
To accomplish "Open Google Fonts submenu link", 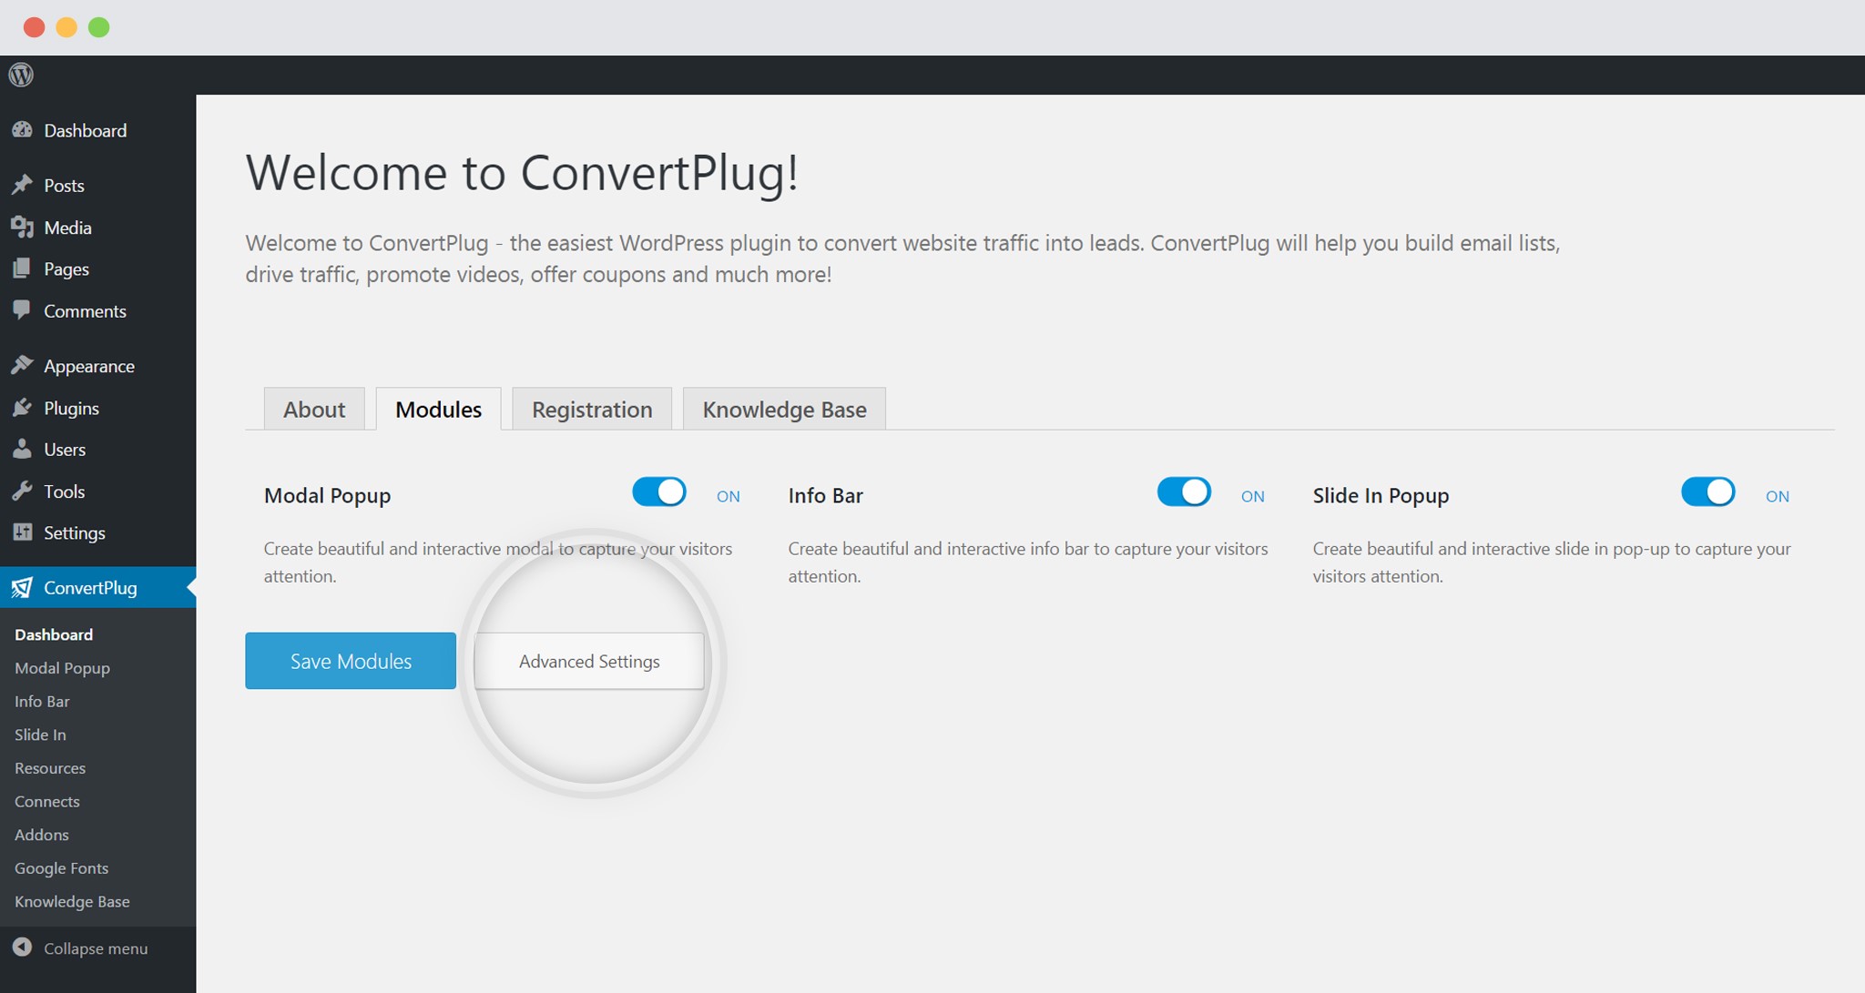I will (61, 867).
